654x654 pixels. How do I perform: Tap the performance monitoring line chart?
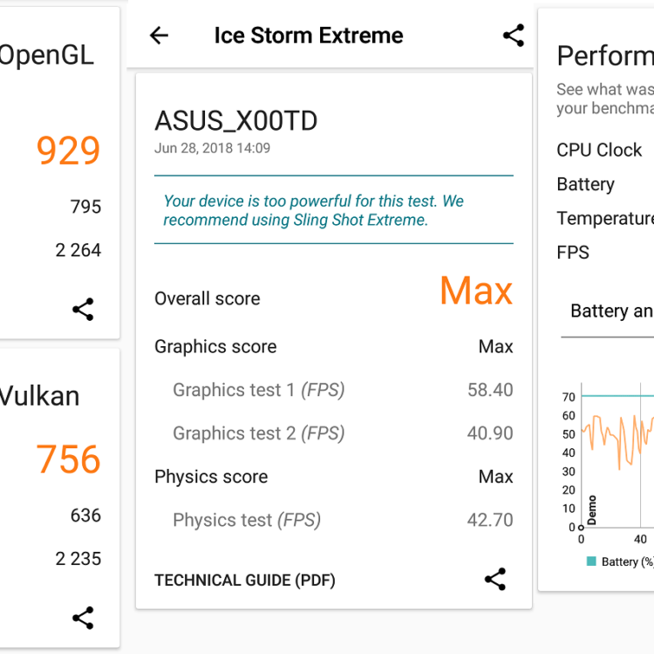(x=615, y=453)
